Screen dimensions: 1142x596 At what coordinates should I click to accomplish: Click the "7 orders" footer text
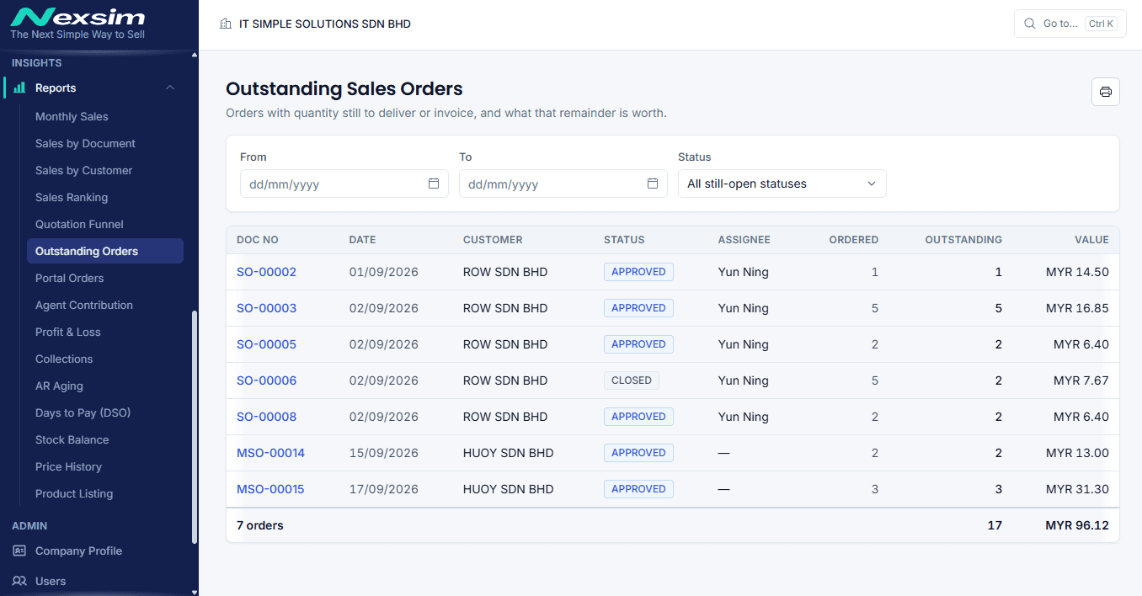(x=260, y=525)
